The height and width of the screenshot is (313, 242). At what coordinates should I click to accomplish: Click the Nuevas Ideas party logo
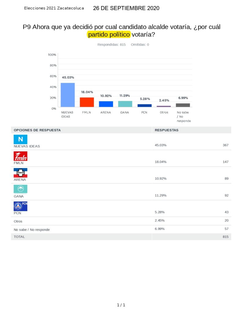pos(20,139)
